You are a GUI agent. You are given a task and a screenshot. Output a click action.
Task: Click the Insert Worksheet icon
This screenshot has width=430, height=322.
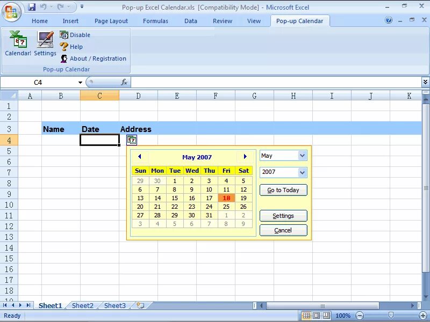pos(140,305)
